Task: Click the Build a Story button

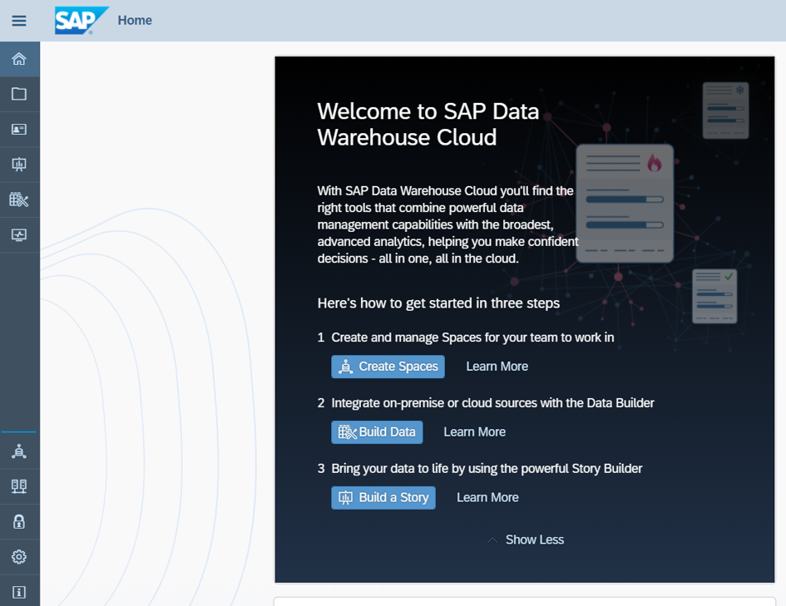Action: click(383, 498)
